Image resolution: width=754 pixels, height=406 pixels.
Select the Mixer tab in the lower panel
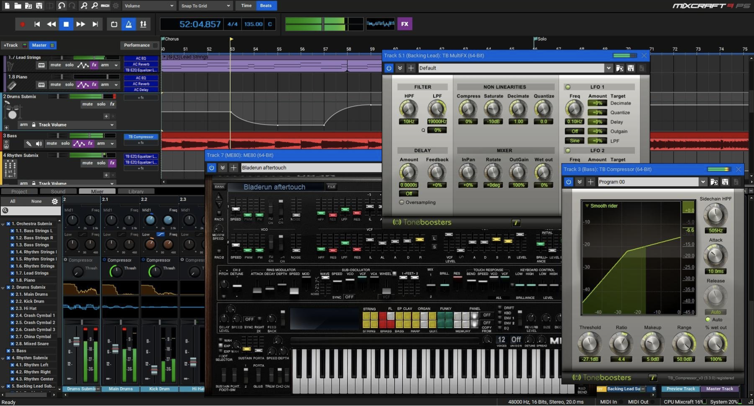(97, 191)
